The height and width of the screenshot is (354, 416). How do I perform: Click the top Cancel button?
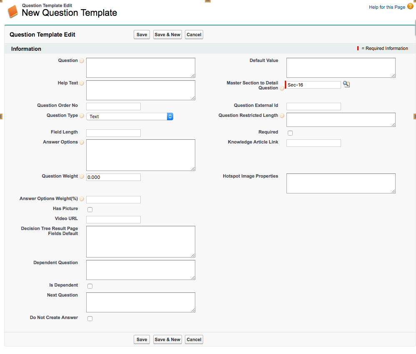[194, 35]
